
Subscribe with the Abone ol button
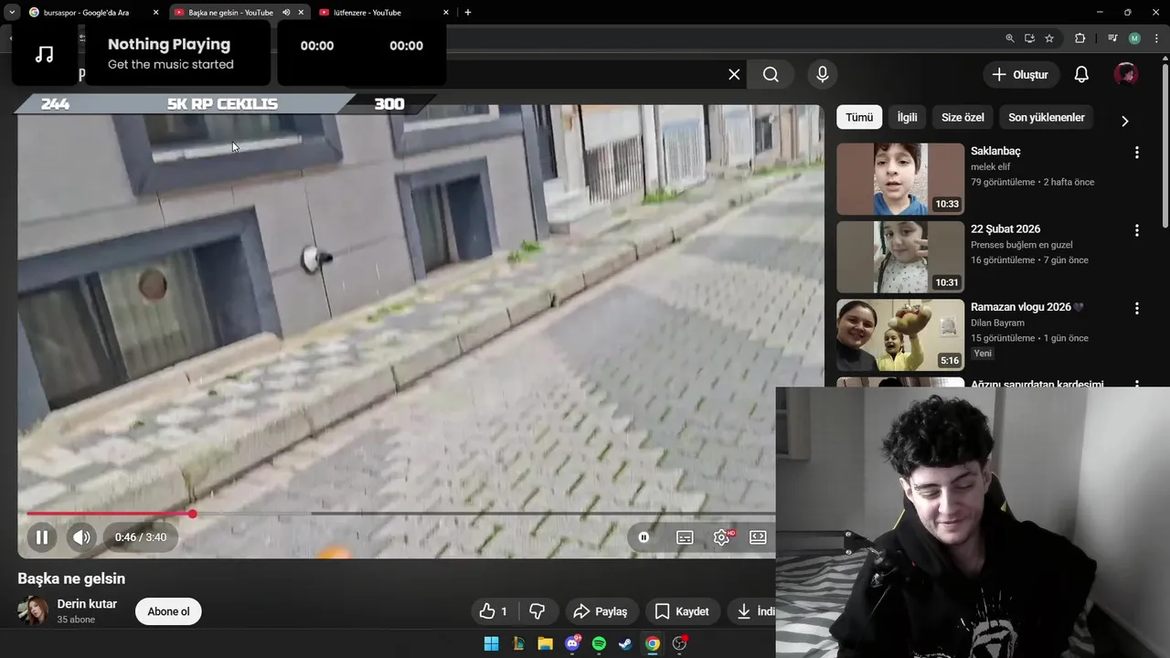168,611
